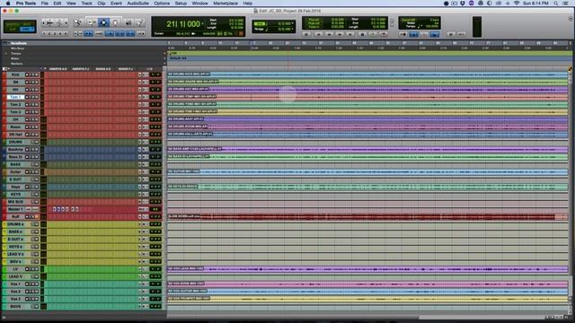Screen dimensions: 575x323
Task: Toggle the Metronome click button
Action: tap(413, 34)
